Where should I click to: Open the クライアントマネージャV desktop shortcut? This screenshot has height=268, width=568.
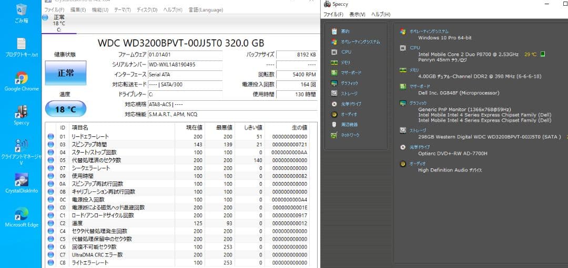click(x=22, y=152)
